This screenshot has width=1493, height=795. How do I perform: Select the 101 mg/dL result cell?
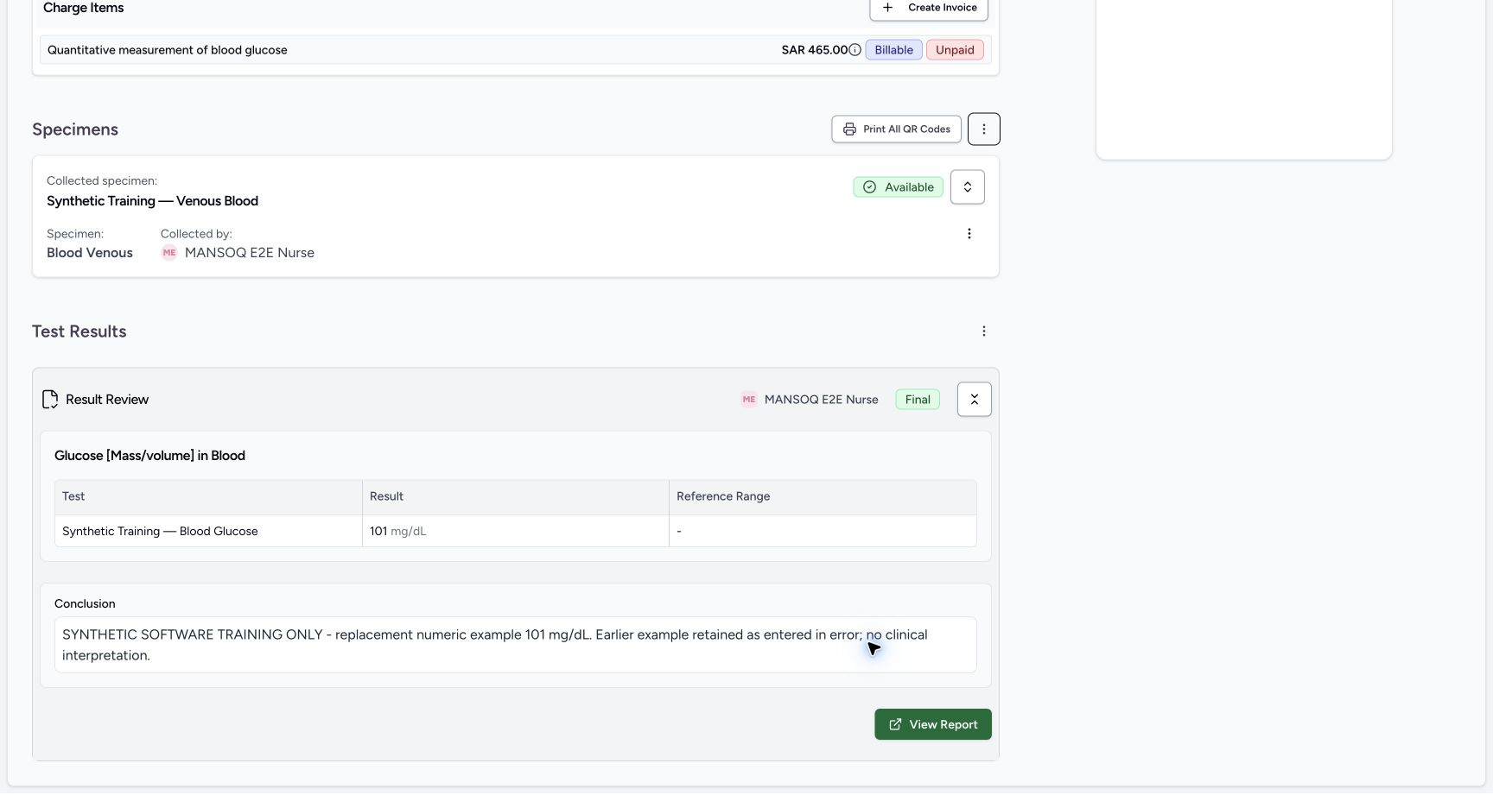coord(516,532)
